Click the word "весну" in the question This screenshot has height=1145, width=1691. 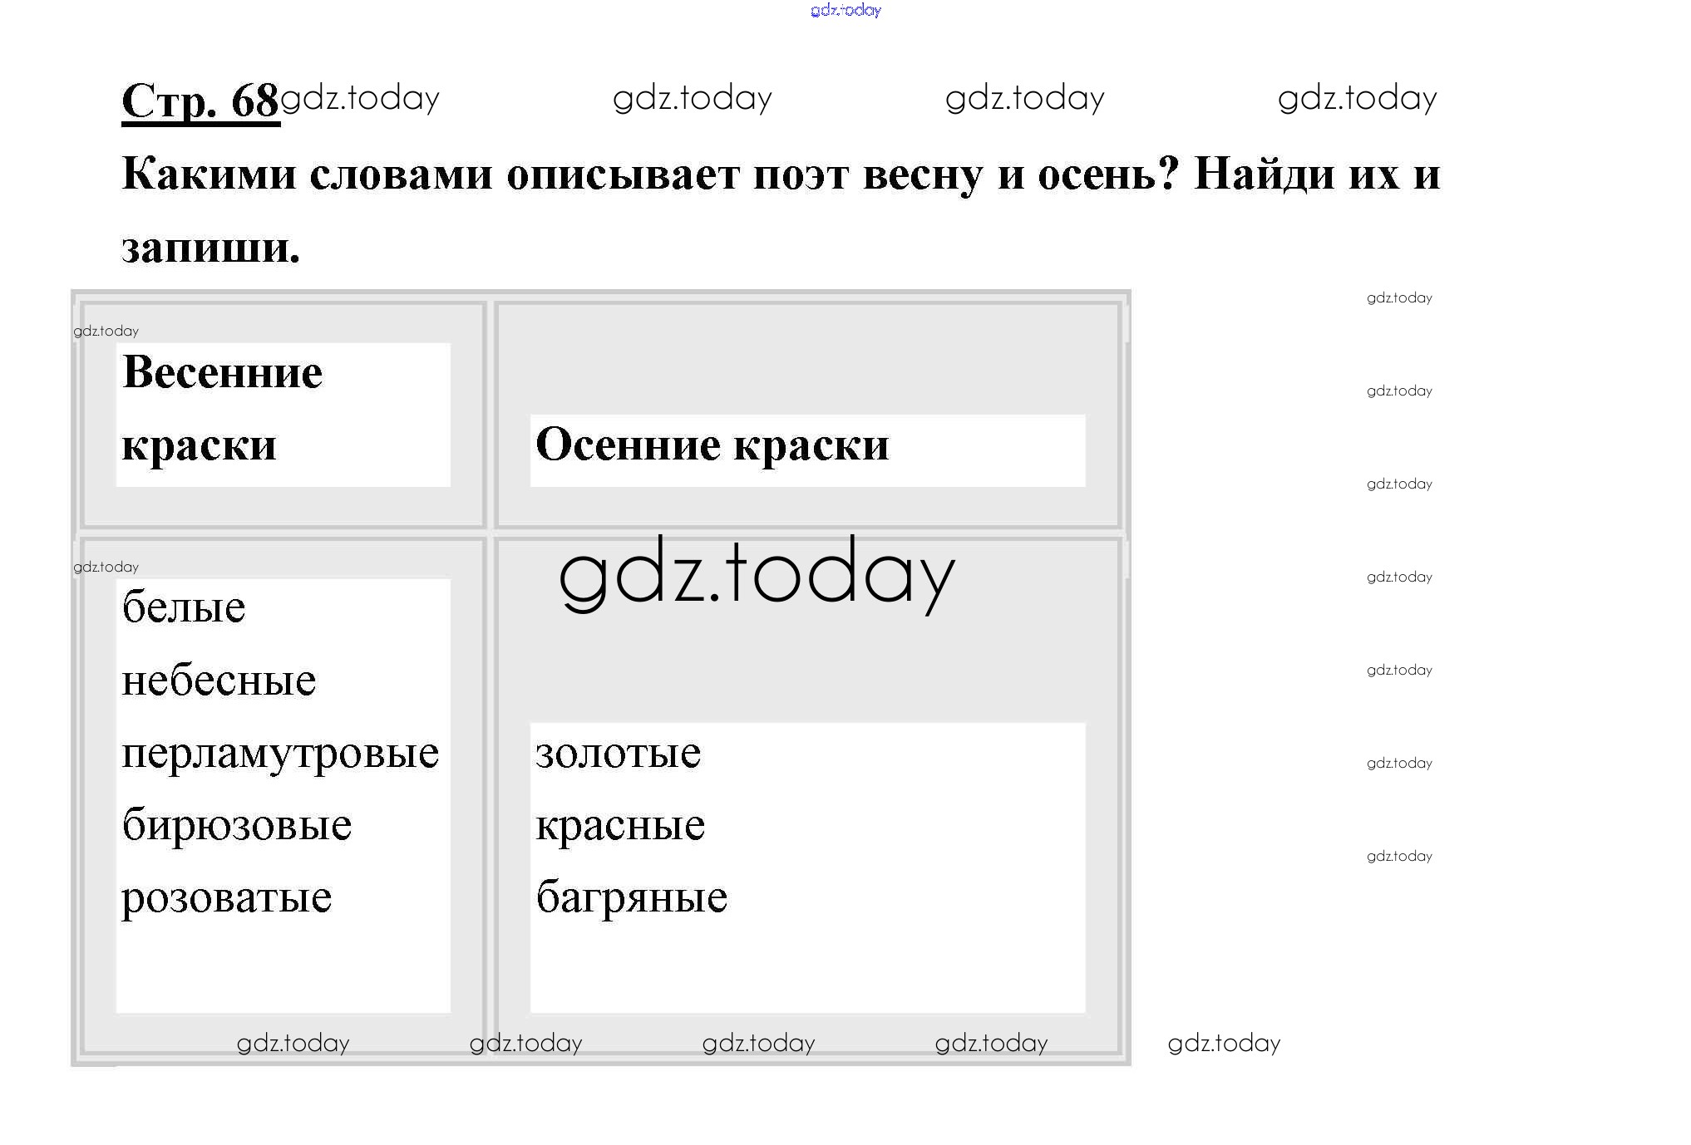(x=923, y=174)
